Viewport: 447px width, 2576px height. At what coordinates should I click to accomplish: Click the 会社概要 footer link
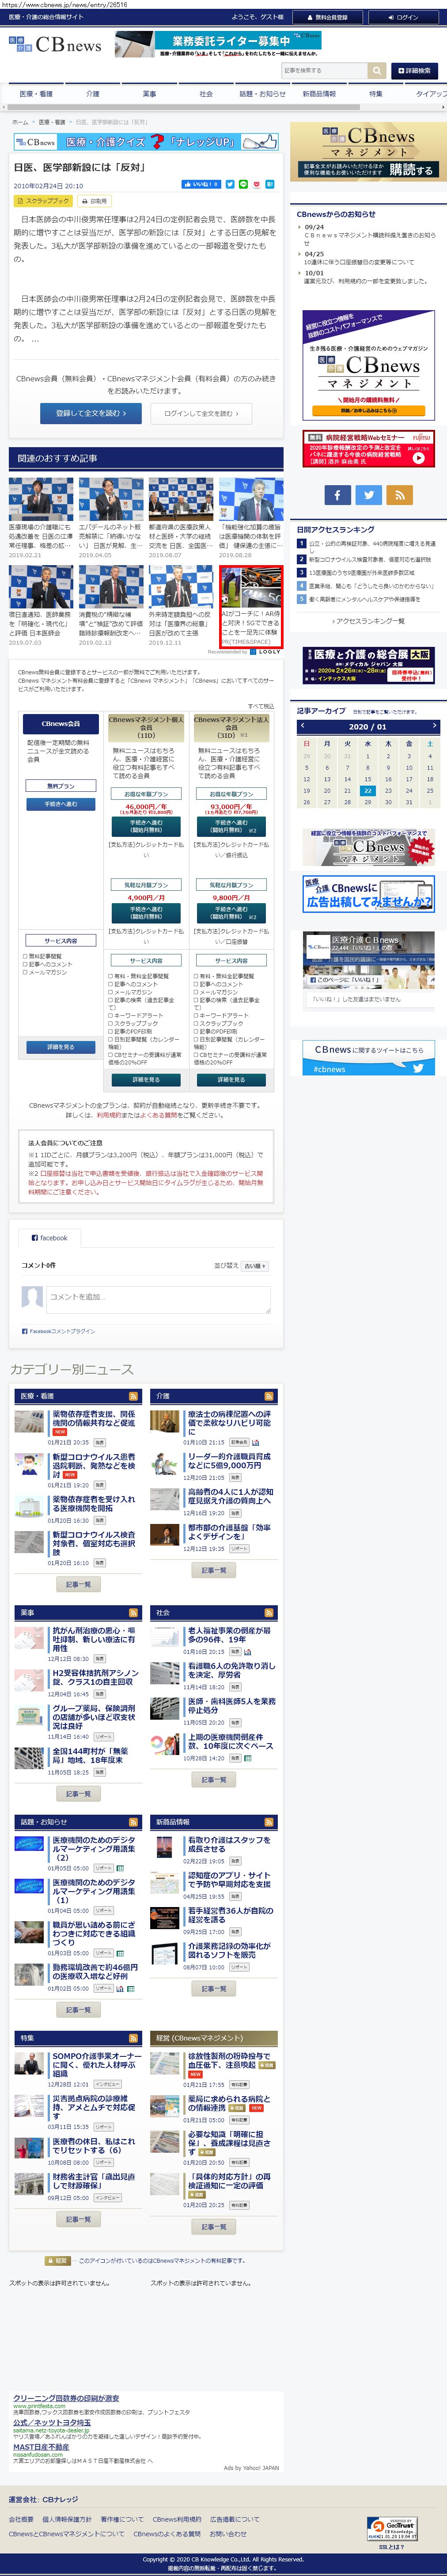[21, 2519]
